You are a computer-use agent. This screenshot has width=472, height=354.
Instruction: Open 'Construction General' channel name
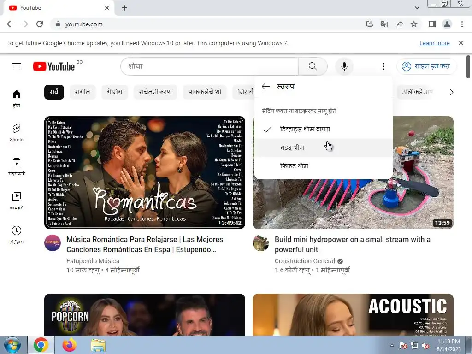pos(305,261)
